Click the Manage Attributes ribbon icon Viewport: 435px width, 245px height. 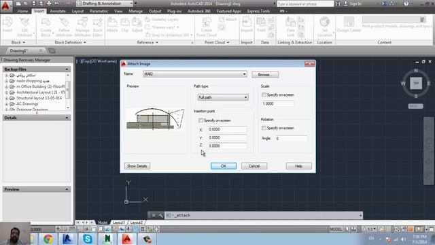(x=82, y=27)
